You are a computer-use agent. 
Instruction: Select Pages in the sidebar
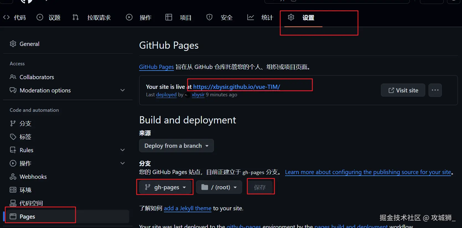point(68,216)
